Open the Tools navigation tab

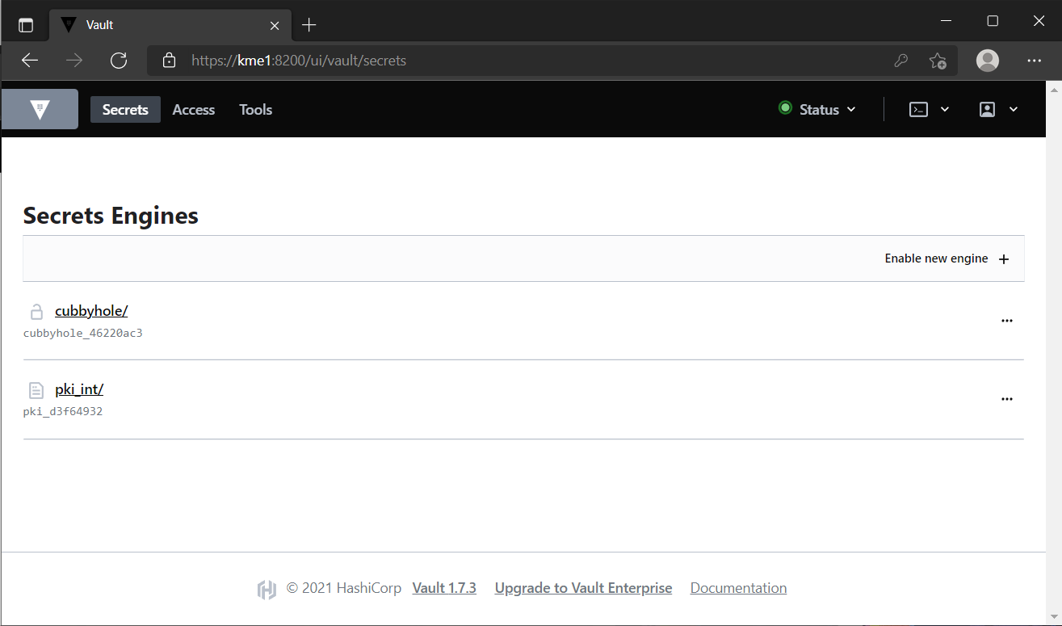click(x=255, y=110)
